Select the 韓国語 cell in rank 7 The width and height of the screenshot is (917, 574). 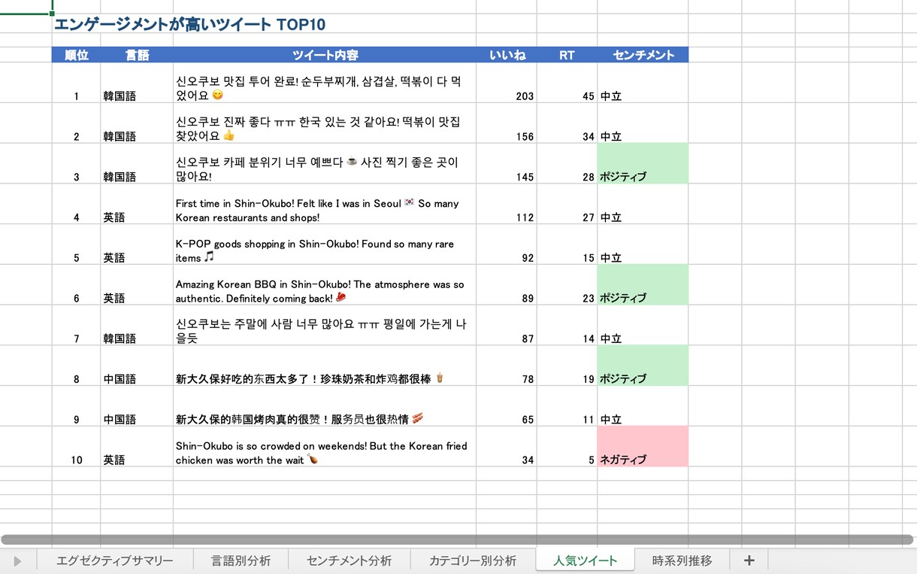pyautogui.click(x=137, y=325)
